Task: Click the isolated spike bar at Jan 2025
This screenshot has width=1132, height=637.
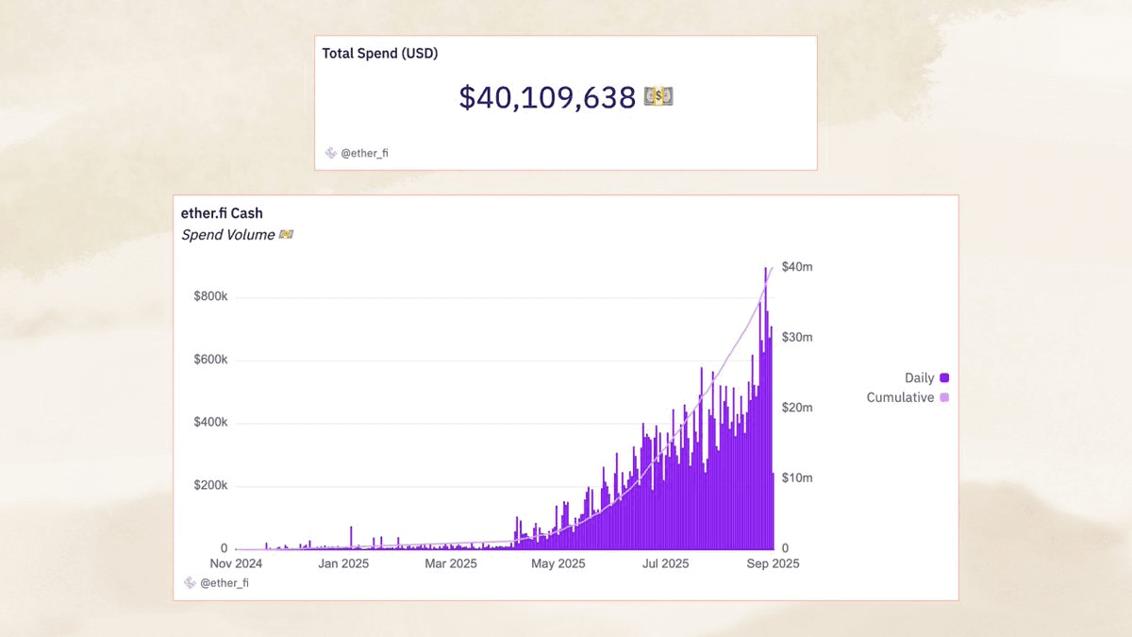Action: click(351, 538)
